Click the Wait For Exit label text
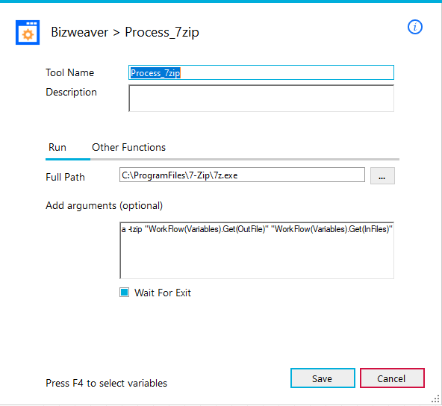442x406 pixels. pyautogui.click(x=163, y=293)
